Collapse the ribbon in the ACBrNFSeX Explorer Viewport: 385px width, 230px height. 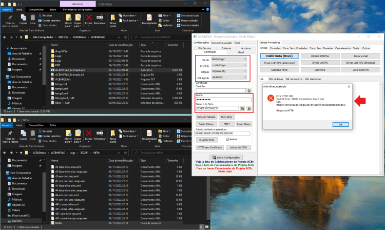tap(203, 10)
